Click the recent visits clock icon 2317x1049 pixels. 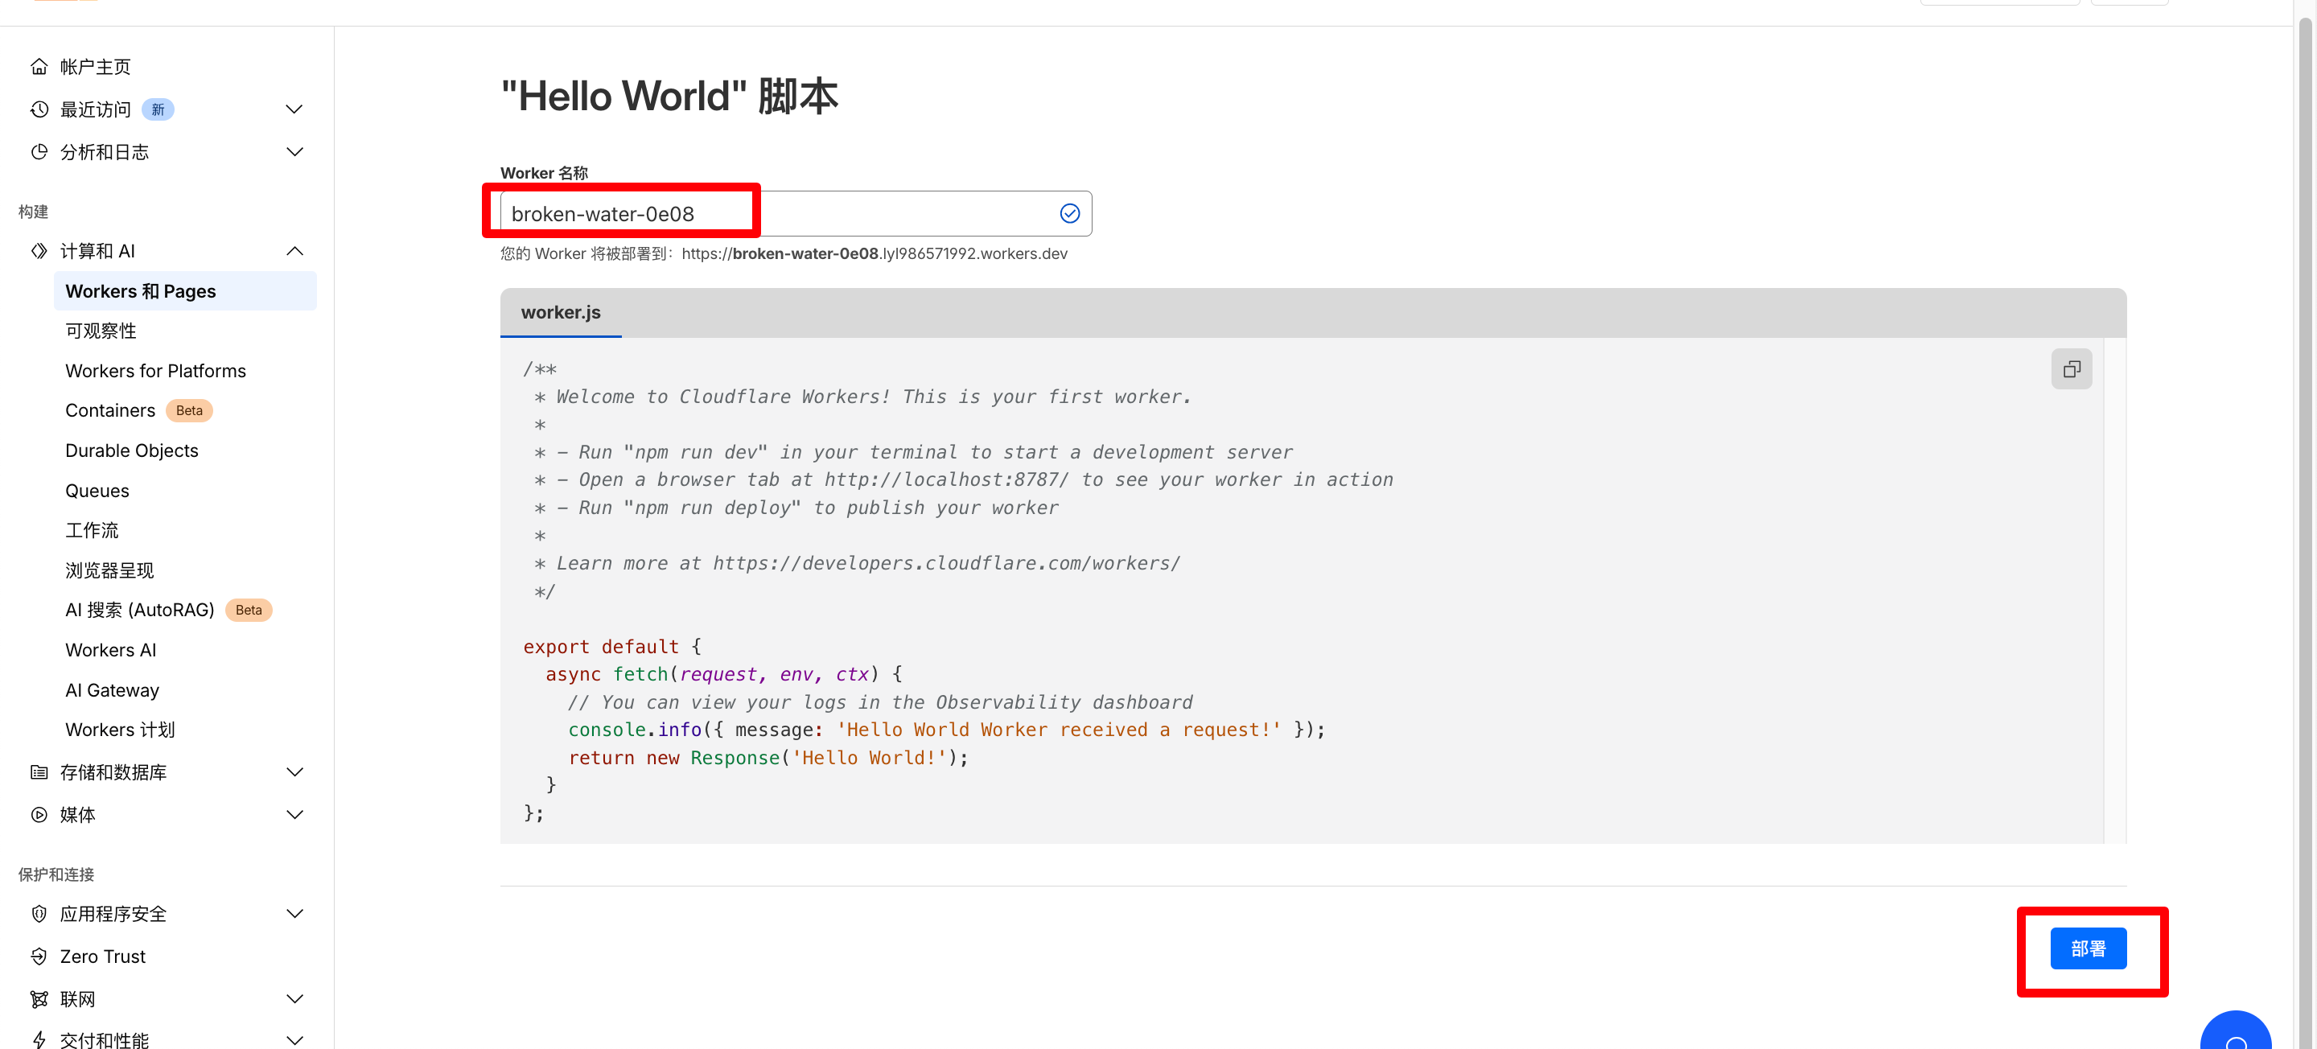click(39, 109)
